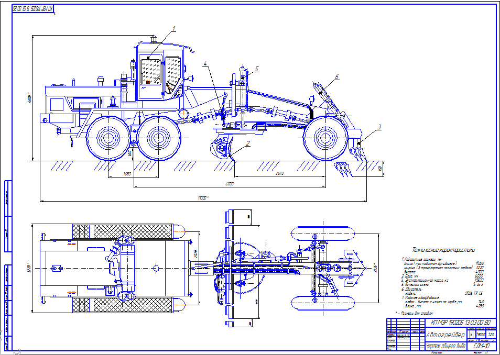
Task: Click callout number 4 on the side view
Action: point(205,64)
